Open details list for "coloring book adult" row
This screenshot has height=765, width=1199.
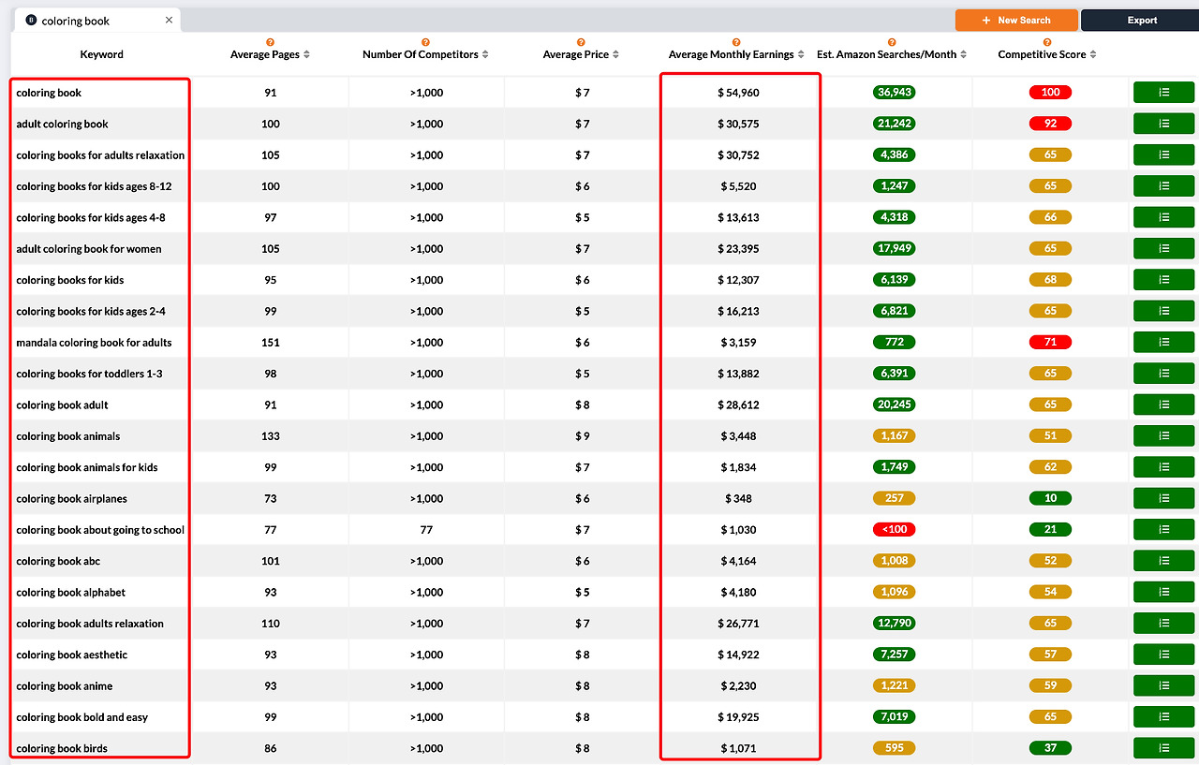pyautogui.click(x=1163, y=405)
